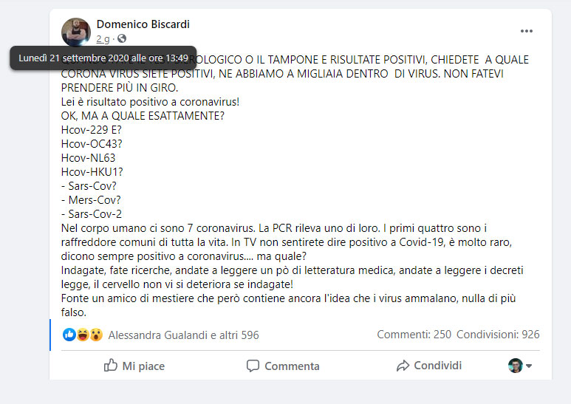The width and height of the screenshot is (571, 404).
Task: Click the speech bubble Commenta icon
Action: tap(253, 366)
